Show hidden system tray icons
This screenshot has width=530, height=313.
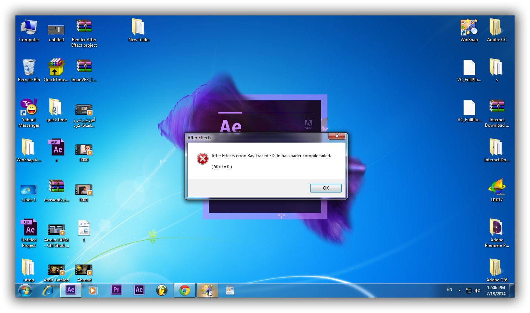click(x=460, y=290)
